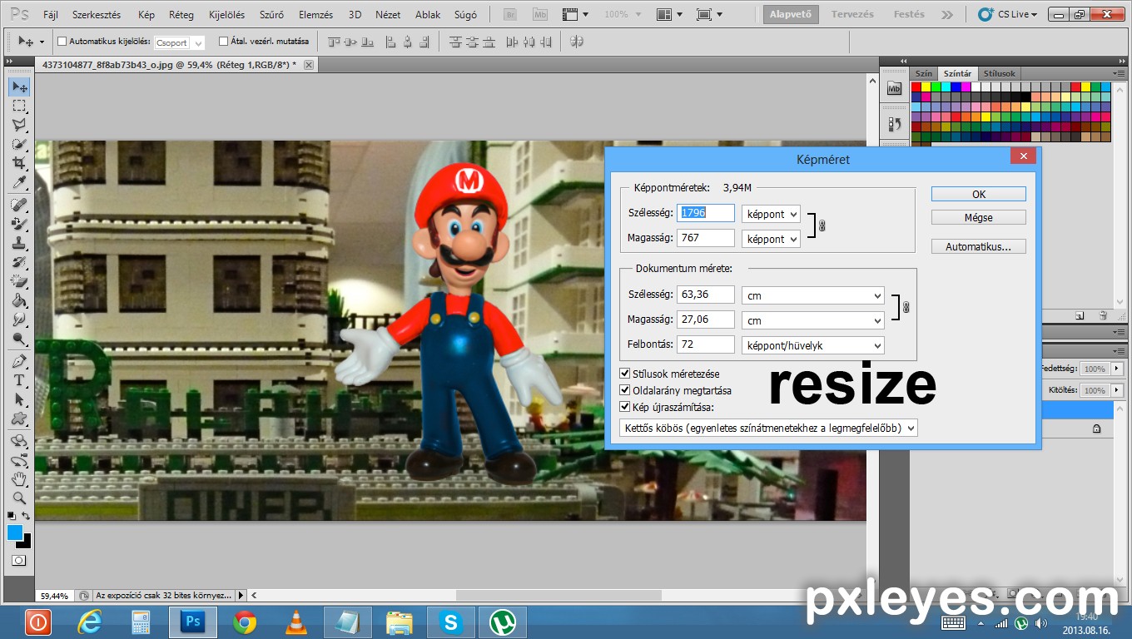1132x639 pixels.
Task: Select the Dodge tool
Action: [19, 339]
